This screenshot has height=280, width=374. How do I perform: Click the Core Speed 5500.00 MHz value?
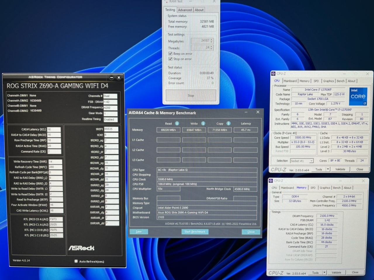point(303,137)
